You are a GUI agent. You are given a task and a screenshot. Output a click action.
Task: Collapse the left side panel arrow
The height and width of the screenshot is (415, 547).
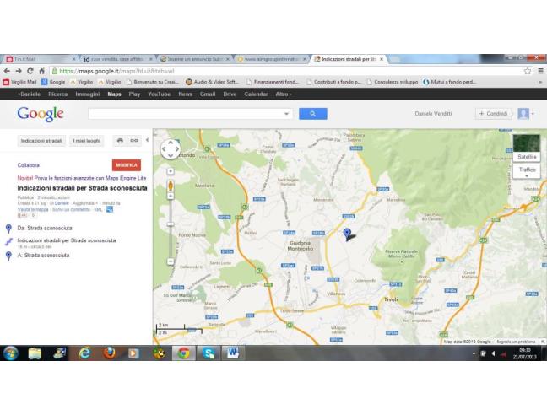point(148,140)
